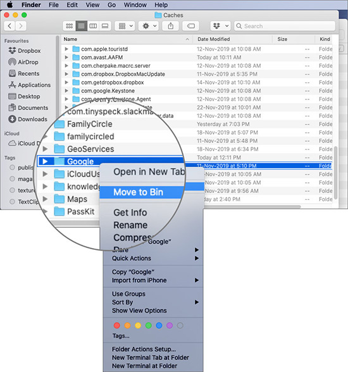The height and width of the screenshot is (372, 348).
Task: Select the texture tag in sidebar
Action: coord(23,190)
